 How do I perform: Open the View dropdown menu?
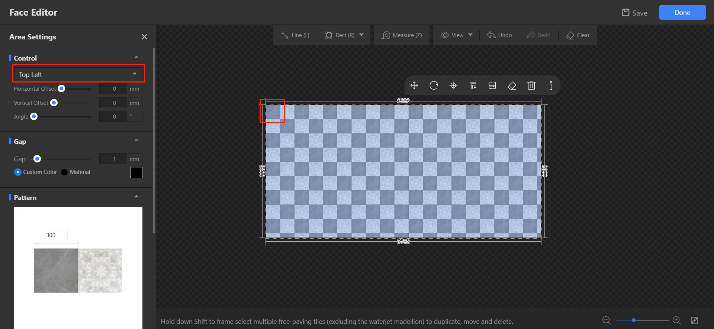coord(457,35)
